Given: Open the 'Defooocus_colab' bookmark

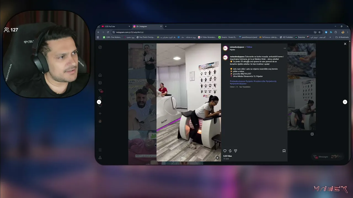Looking at the screenshot, I should (x=268, y=37).
